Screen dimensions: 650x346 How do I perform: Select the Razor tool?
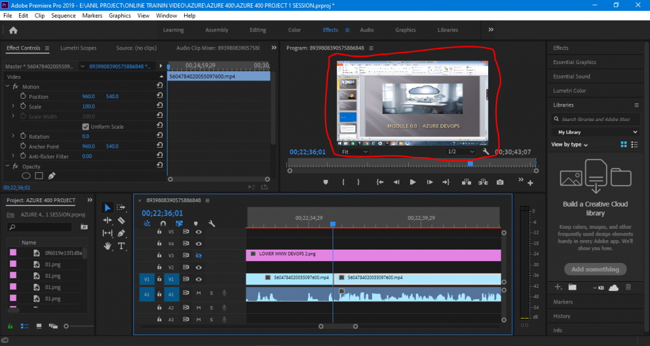[x=121, y=221]
